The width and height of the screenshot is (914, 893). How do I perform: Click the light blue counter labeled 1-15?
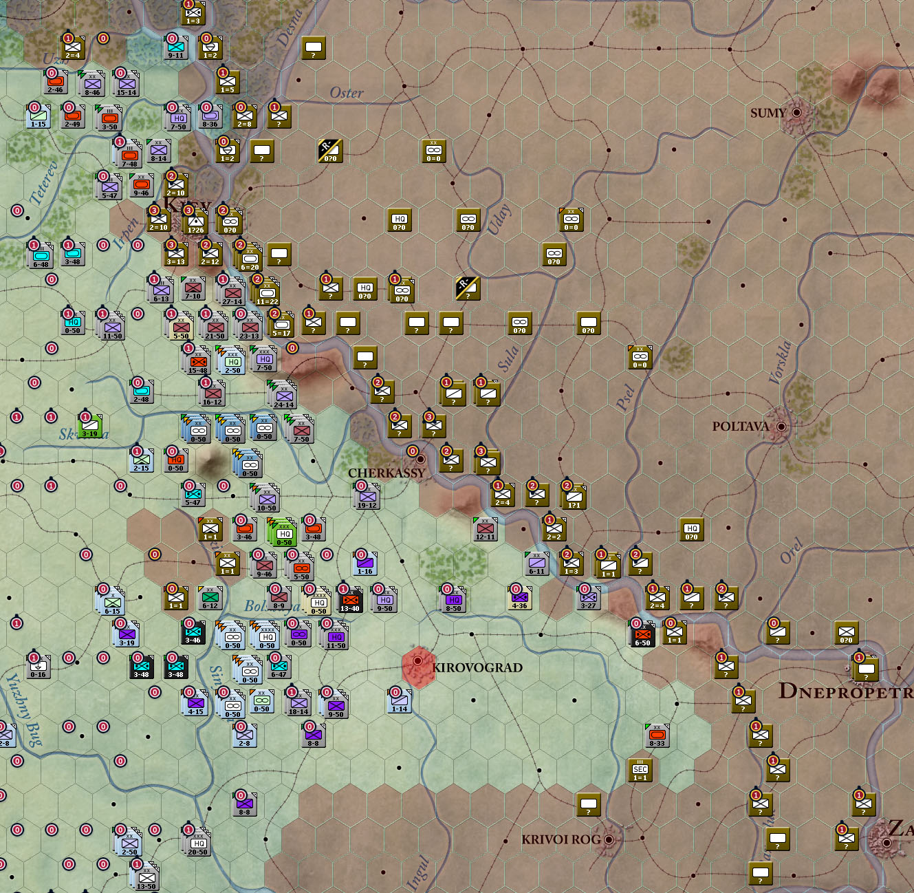point(39,116)
